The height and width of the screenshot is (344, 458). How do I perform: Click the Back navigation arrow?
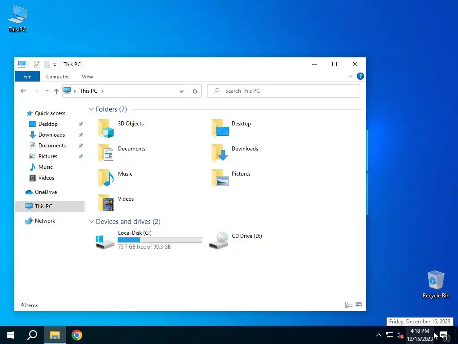23,91
